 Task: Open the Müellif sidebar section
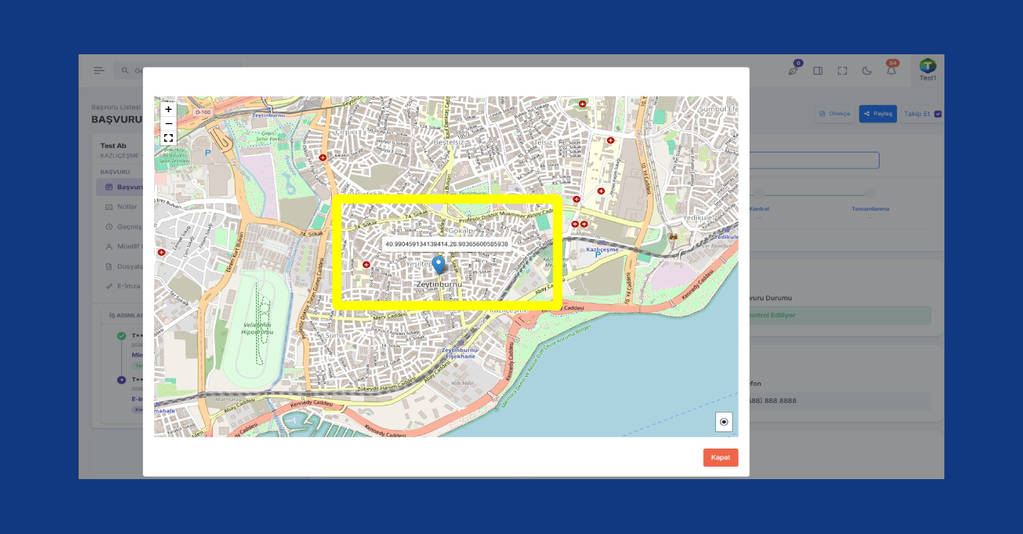pyautogui.click(x=124, y=246)
